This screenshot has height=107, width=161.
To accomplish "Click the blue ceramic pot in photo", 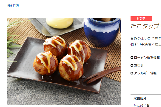I will (102, 32).
